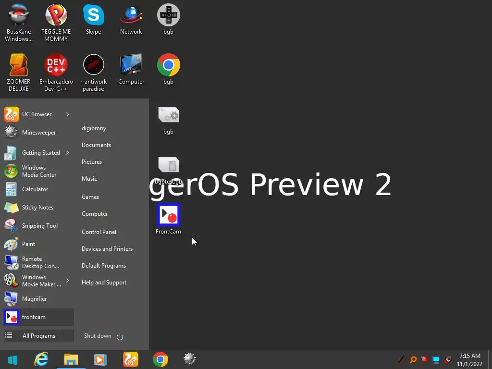Expand Windows Movie Maker submenu arrow
Image resolution: width=492 pixels, height=369 pixels.
pyautogui.click(x=67, y=280)
